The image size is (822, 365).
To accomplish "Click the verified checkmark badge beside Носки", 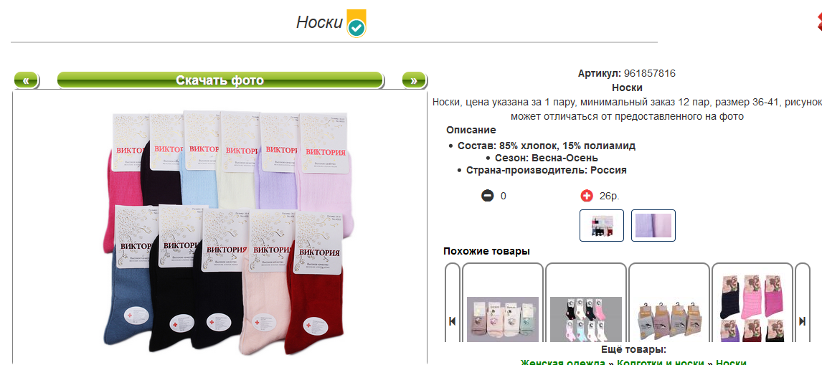I will click(356, 23).
